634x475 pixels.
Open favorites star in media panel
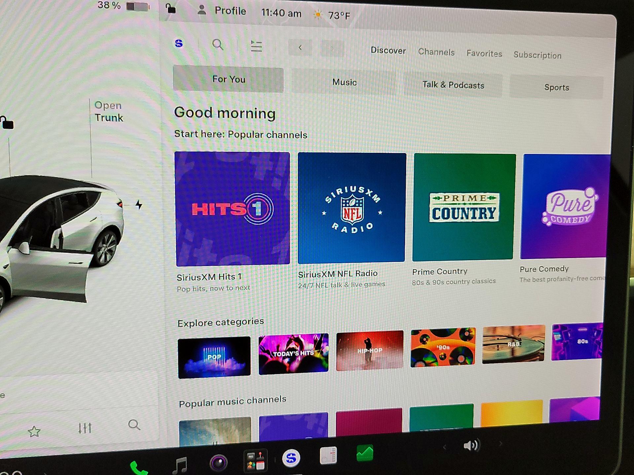click(34, 431)
